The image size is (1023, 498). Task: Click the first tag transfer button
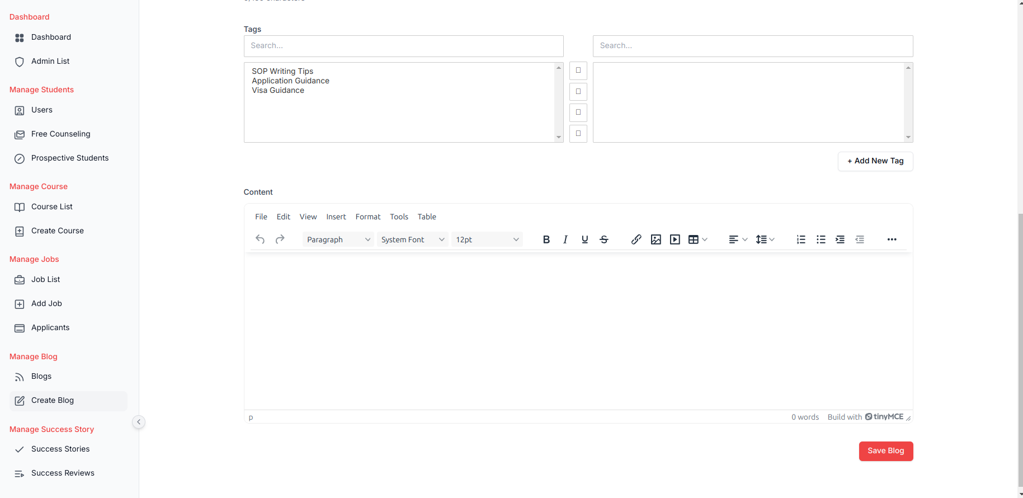click(578, 71)
